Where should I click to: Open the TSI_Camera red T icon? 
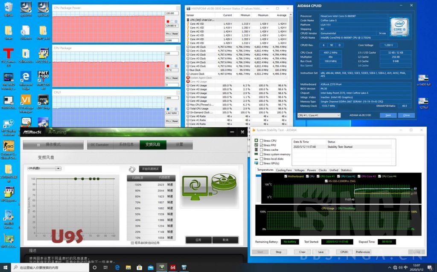[x=9, y=57]
